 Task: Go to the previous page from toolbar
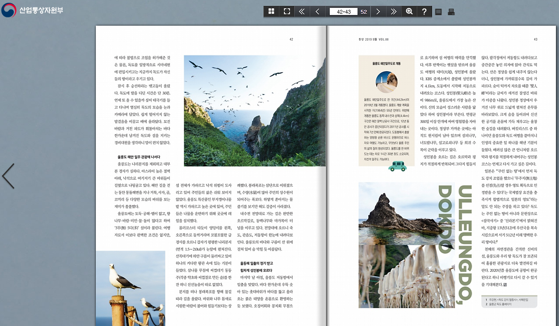tap(317, 11)
